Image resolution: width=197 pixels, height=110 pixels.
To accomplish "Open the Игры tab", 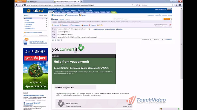I will [x=82, y=12].
